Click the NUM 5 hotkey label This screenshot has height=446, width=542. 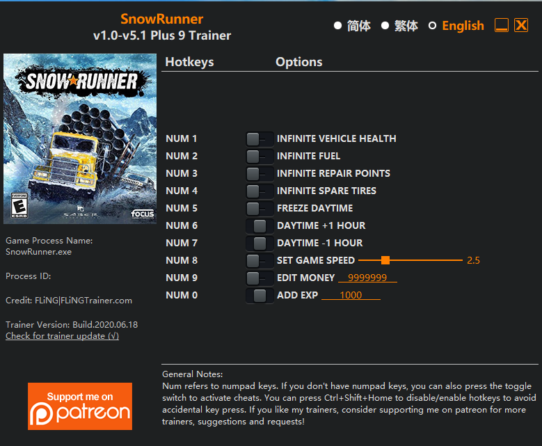coord(182,208)
